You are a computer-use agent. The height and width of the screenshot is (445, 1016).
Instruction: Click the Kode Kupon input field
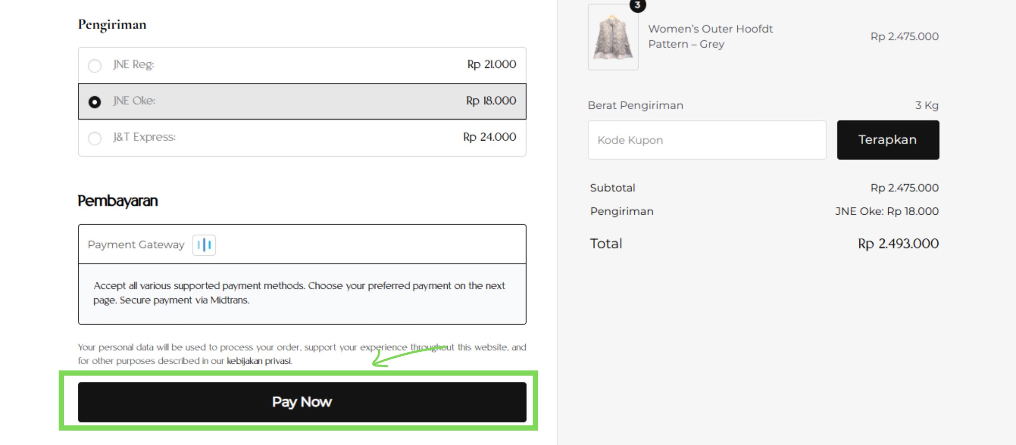706,140
